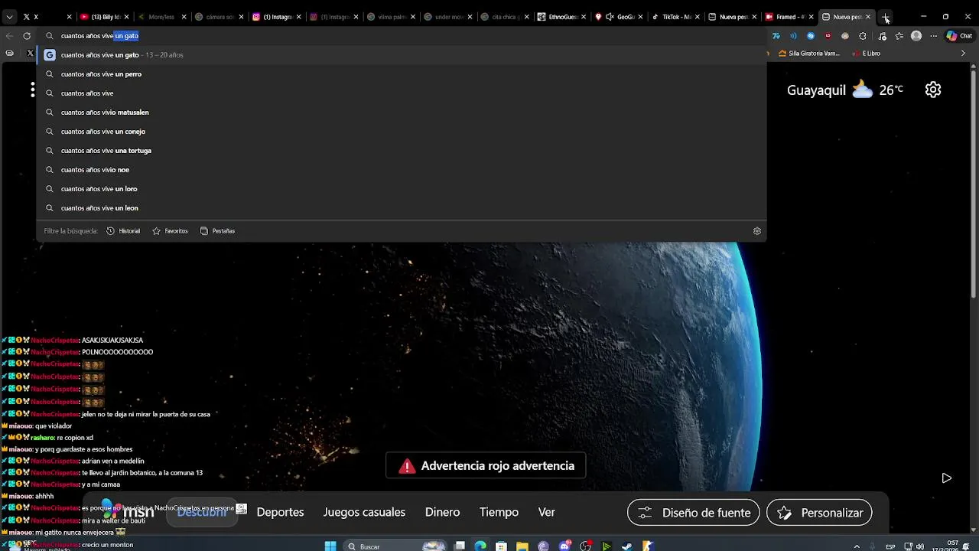Select suggestion cuantos años vivio noe

pos(402,170)
